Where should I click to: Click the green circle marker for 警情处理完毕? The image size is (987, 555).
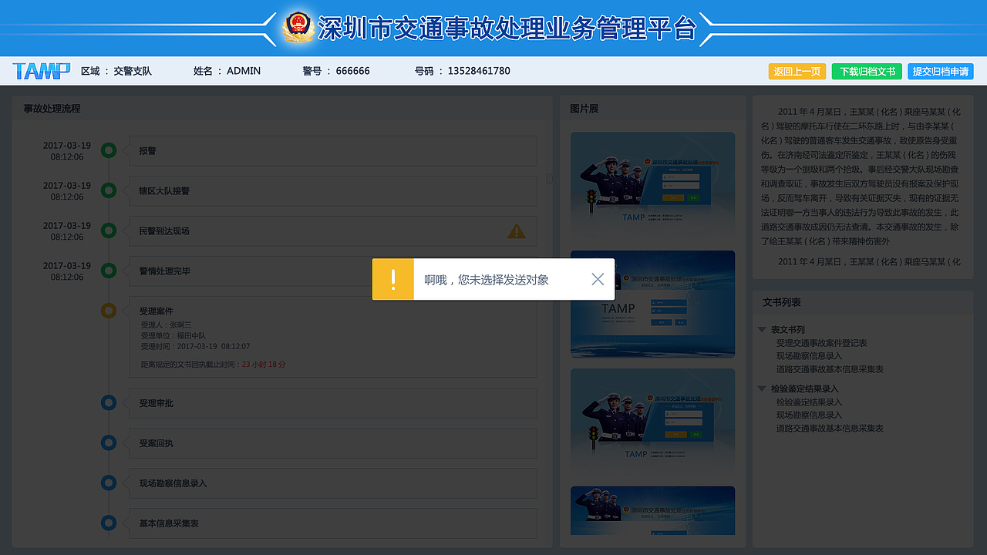pyautogui.click(x=109, y=271)
